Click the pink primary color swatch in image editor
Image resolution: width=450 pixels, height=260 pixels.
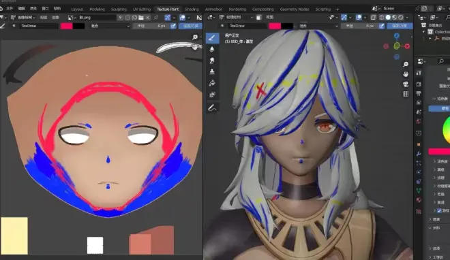tap(67, 26)
